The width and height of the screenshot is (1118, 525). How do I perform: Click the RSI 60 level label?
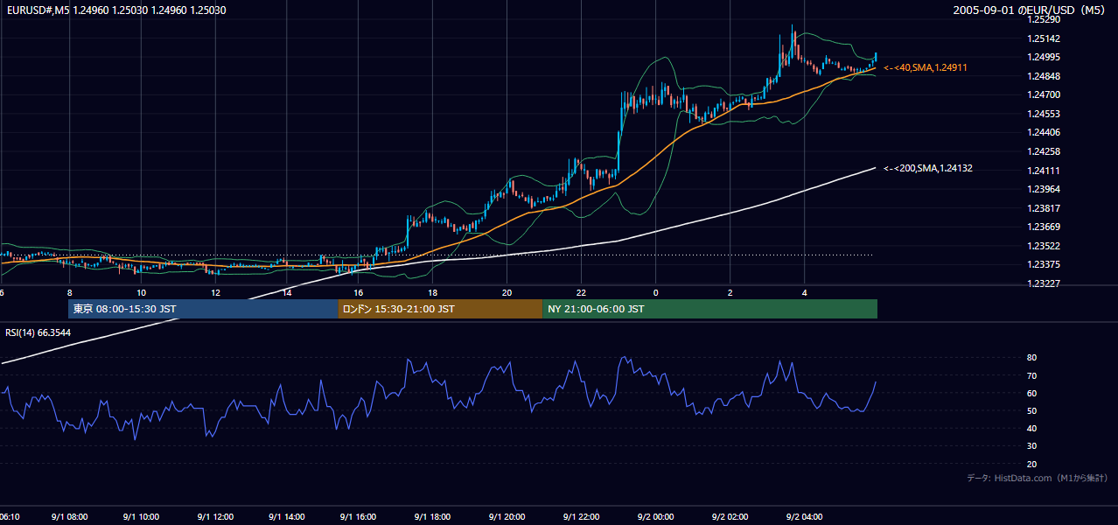coord(1031,393)
